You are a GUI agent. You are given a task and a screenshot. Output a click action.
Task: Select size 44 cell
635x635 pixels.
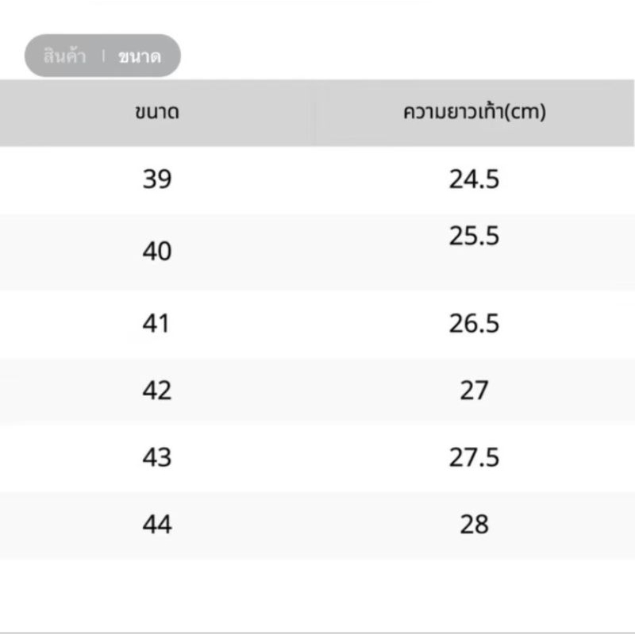pyautogui.click(x=157, y=525)
